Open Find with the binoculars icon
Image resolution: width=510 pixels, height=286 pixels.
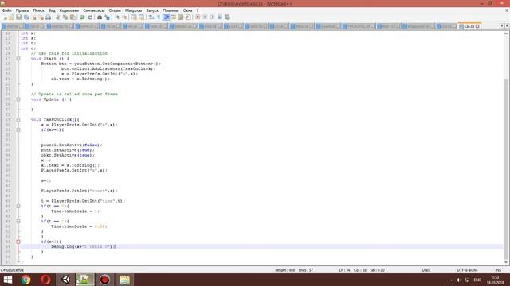(100, 17)
